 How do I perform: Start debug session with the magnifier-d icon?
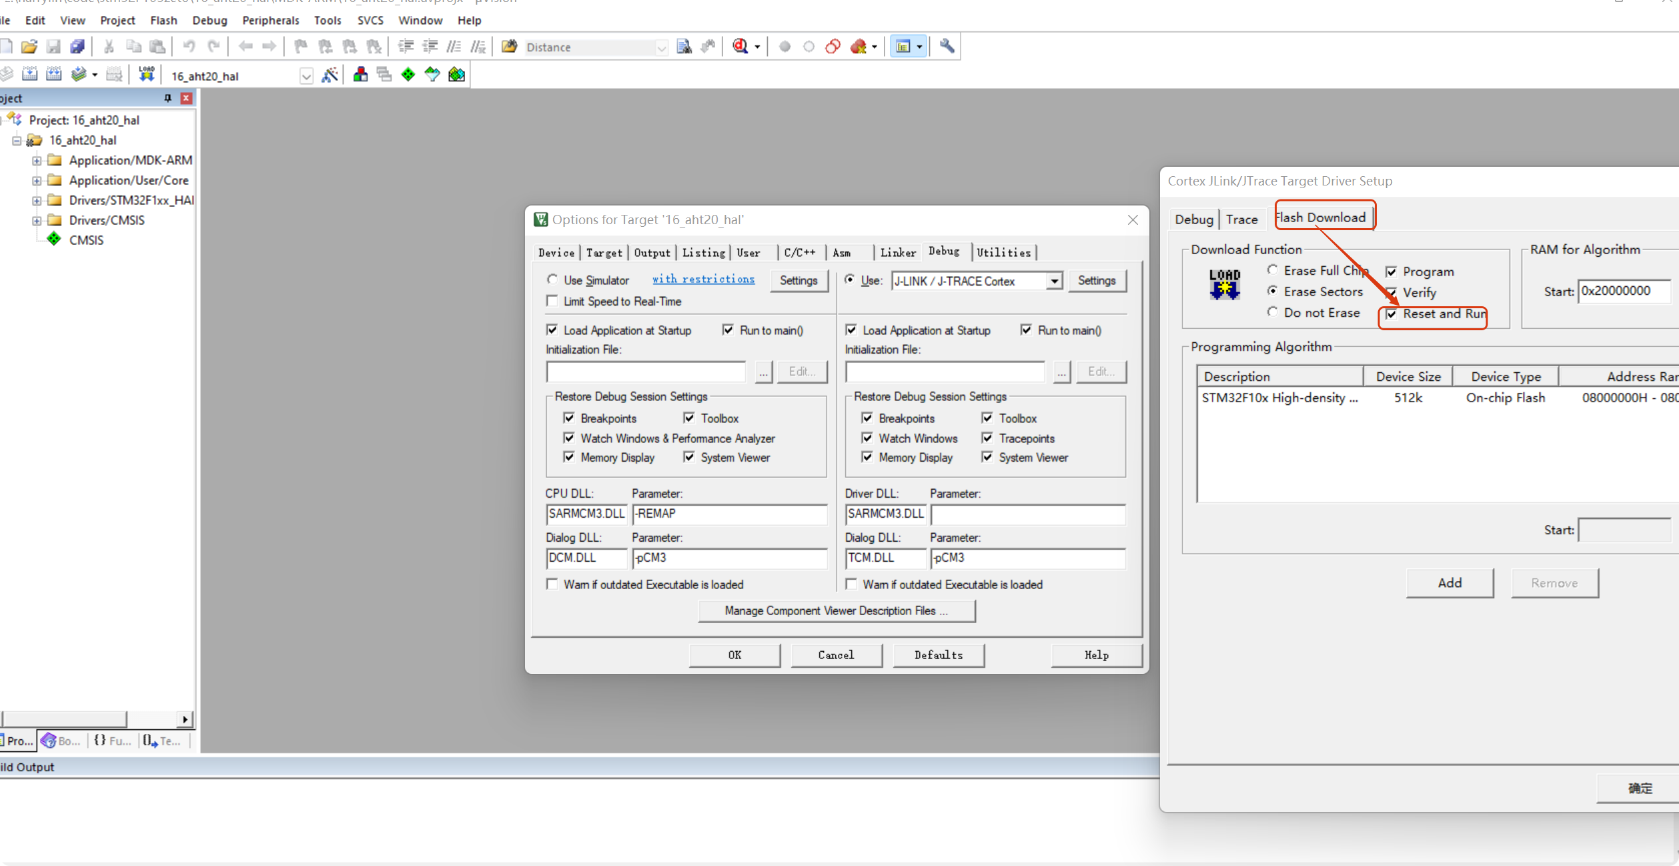click(740, 47)
